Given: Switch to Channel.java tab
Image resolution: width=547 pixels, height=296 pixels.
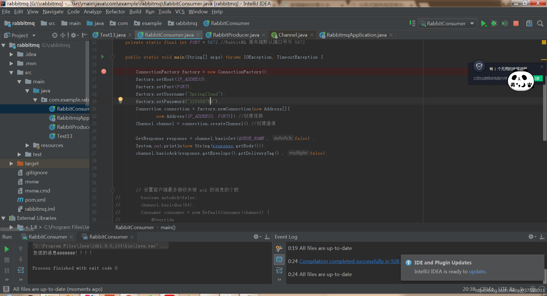Looking at the screenshot, I should 293,35.
